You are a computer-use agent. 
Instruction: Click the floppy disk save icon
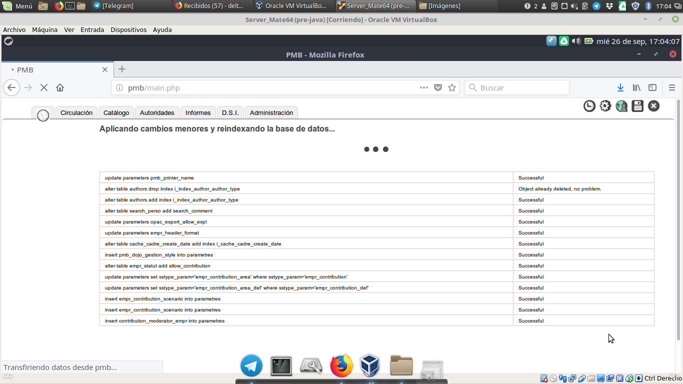point(637,106)
